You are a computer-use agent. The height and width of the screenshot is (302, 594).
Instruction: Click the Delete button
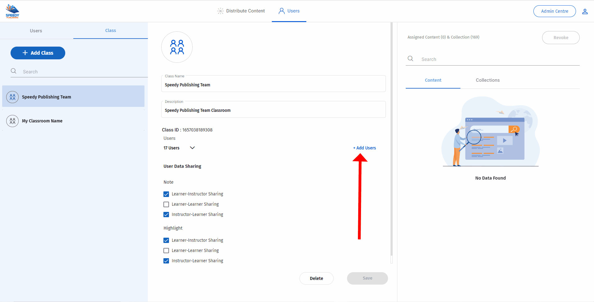pos(317,278)
